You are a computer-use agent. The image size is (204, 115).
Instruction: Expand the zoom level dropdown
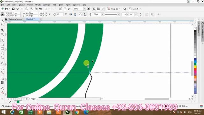click(x=84, y=9)
